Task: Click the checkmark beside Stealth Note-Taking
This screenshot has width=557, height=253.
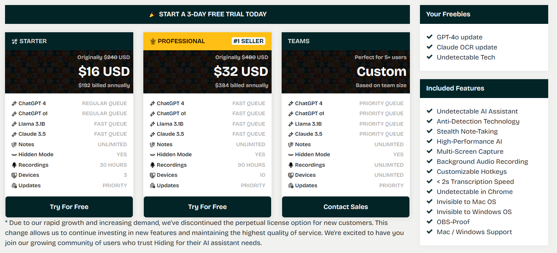Action: coord(429,131)
